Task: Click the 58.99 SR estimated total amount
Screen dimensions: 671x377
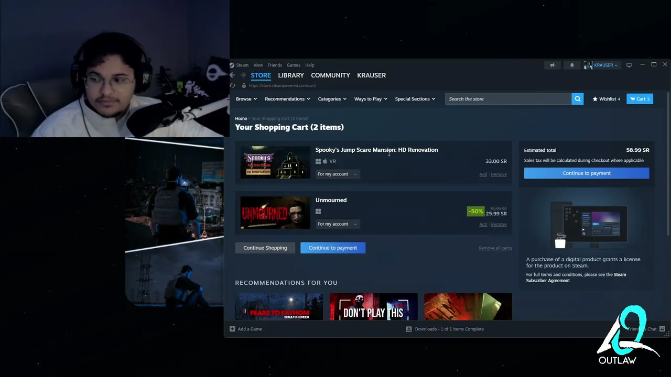Action: click(x=637, y=150)
